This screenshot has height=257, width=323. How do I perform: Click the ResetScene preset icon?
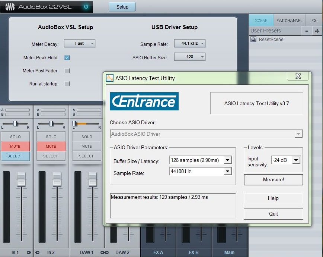click(253, 39)
